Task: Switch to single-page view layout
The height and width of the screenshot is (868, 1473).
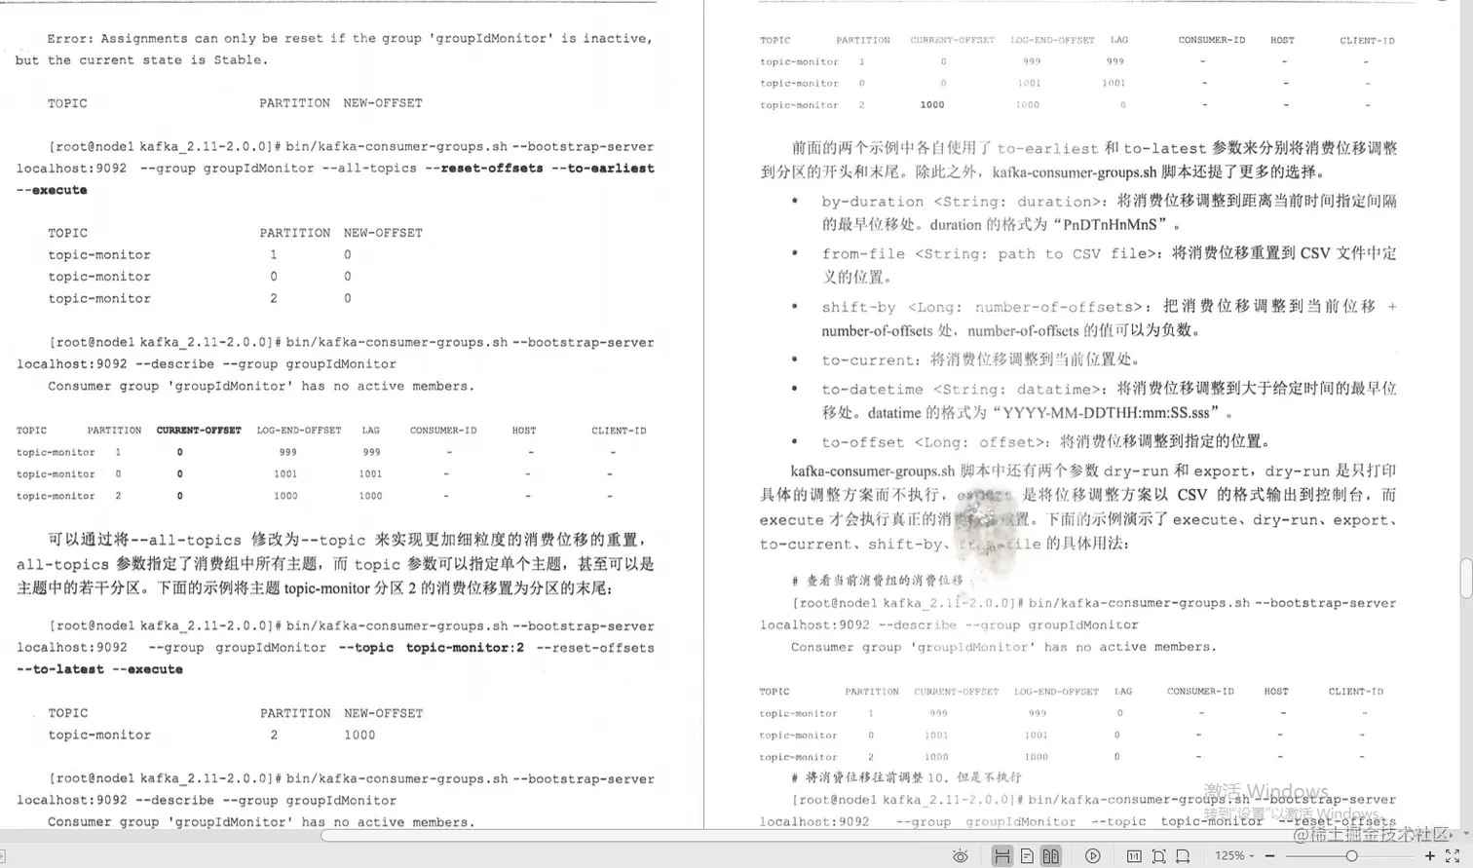Action: (x=1026, y=855)
